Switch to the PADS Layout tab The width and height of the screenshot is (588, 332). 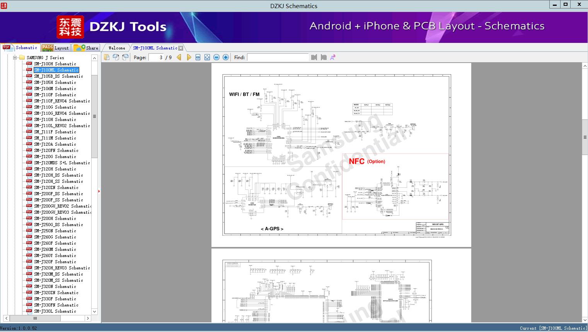pyautogui.click(x=55, y=48)
